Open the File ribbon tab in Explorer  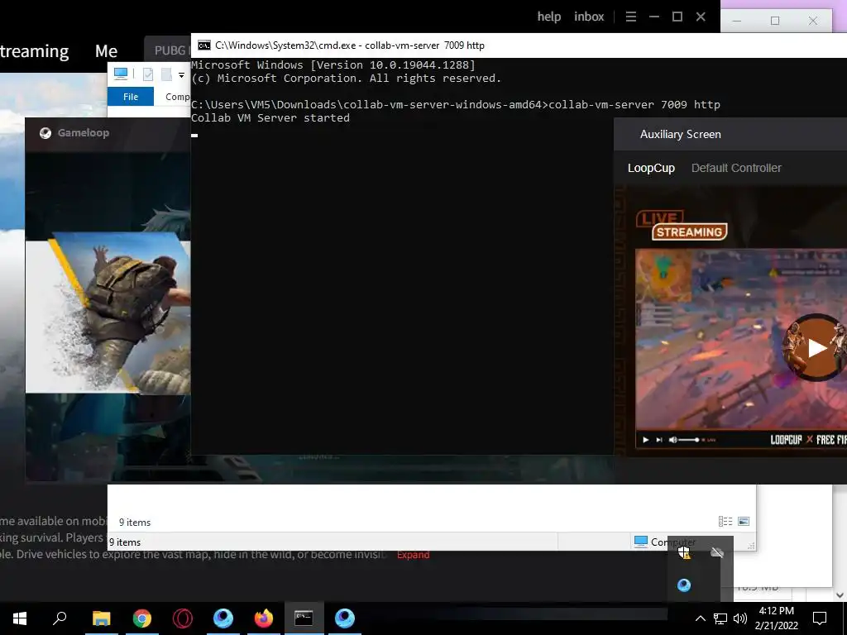[x=131, y=97]
